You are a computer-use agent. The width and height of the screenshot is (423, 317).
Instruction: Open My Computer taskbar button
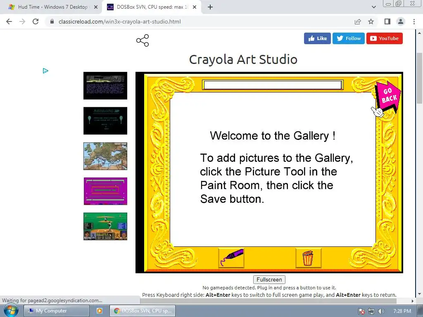click(56, 311)
